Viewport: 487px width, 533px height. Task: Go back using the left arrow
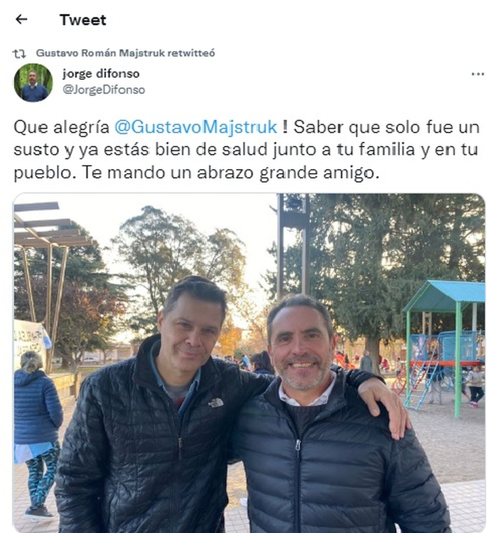tap(21, 19)
